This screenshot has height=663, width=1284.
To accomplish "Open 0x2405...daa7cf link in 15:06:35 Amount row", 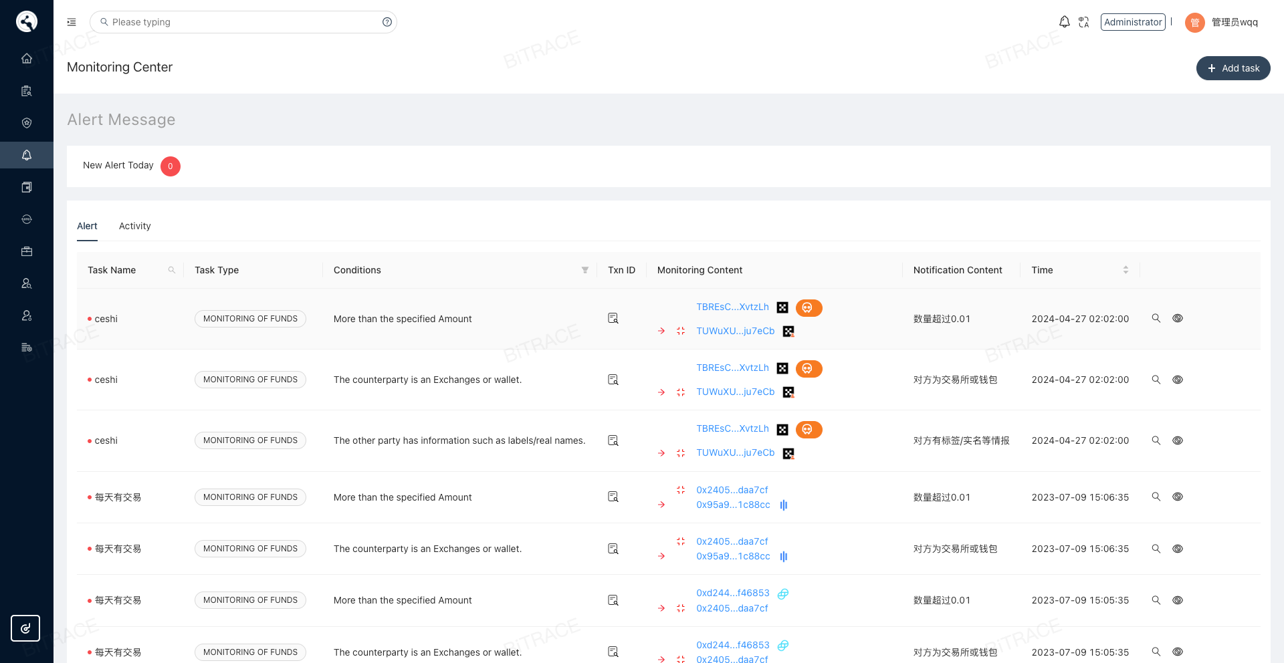I will (732, 490).
